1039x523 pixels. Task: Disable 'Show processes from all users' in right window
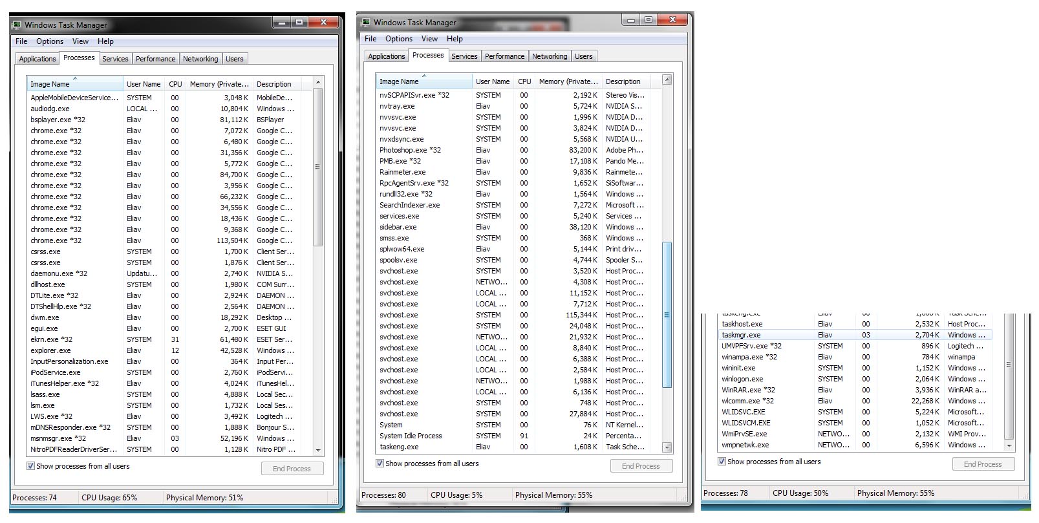[722, 462]
